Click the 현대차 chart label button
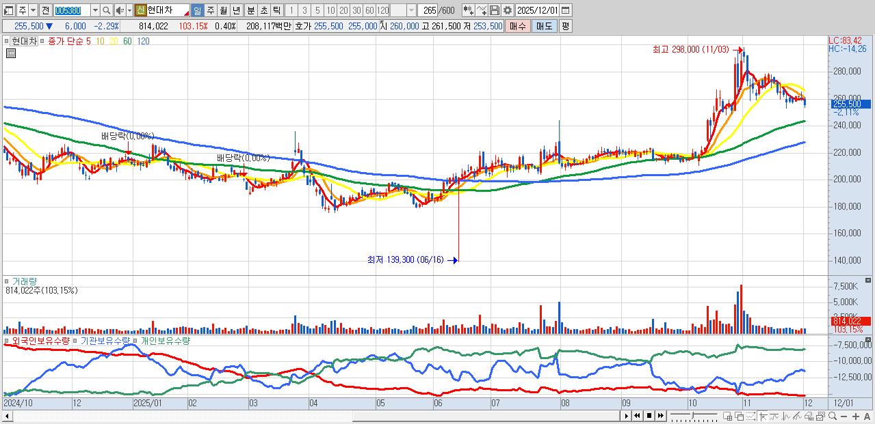Image resolution: width=875 pixels, height=424 pixels. click(23, 41)
